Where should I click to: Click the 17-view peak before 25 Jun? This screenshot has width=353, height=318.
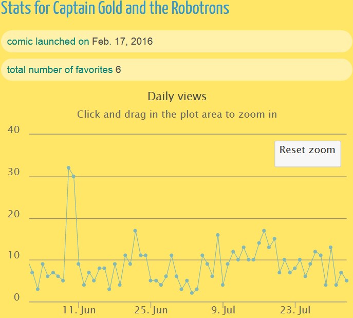pyautogui.click(x=135, y=231)
